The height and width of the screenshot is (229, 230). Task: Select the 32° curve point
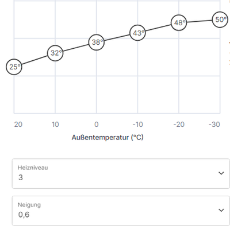coord(55,53)
